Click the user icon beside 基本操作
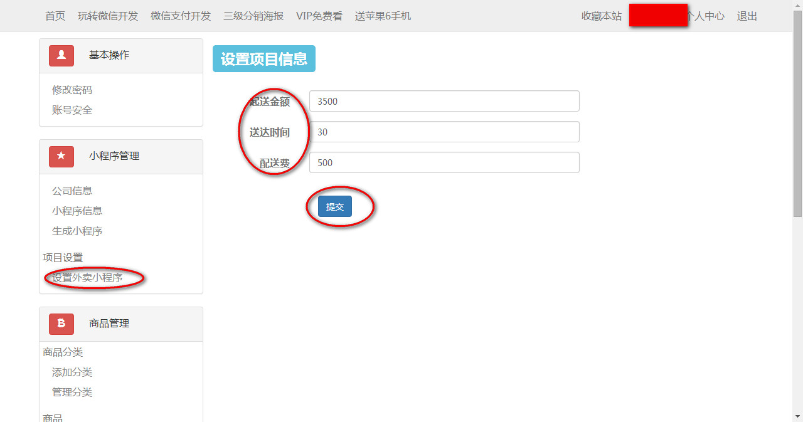Viewport: 803px width, 422px height. point(61,56)
